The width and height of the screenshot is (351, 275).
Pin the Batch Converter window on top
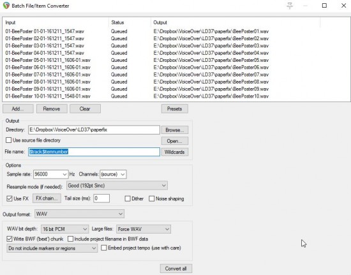[290, 6]
